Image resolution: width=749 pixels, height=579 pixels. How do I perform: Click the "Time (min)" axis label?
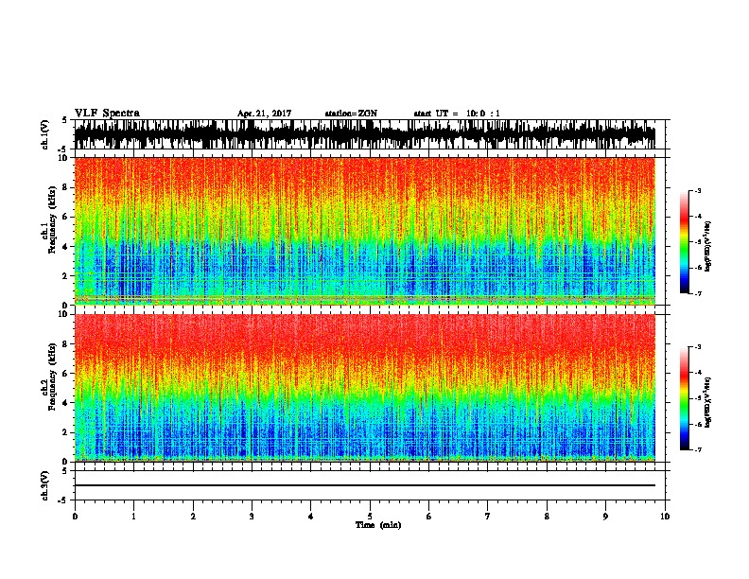[x=378, y=525]
